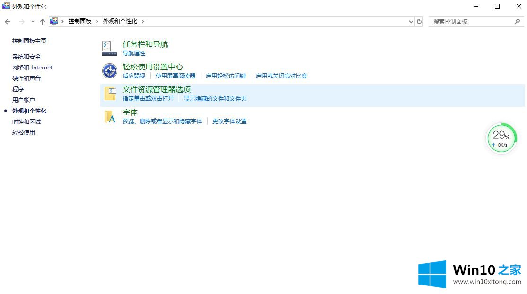Viewport: 527px width, 294px height.
Task: Click the Taskbar and Navigation icon
Action: (x=110, y=48)
